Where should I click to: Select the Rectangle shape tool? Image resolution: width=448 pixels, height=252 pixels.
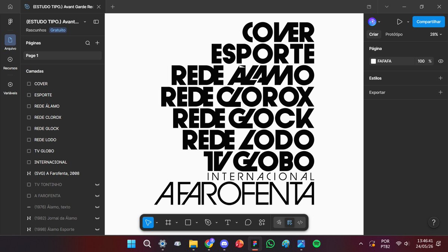pyautogui.click(x=188, y=223)
